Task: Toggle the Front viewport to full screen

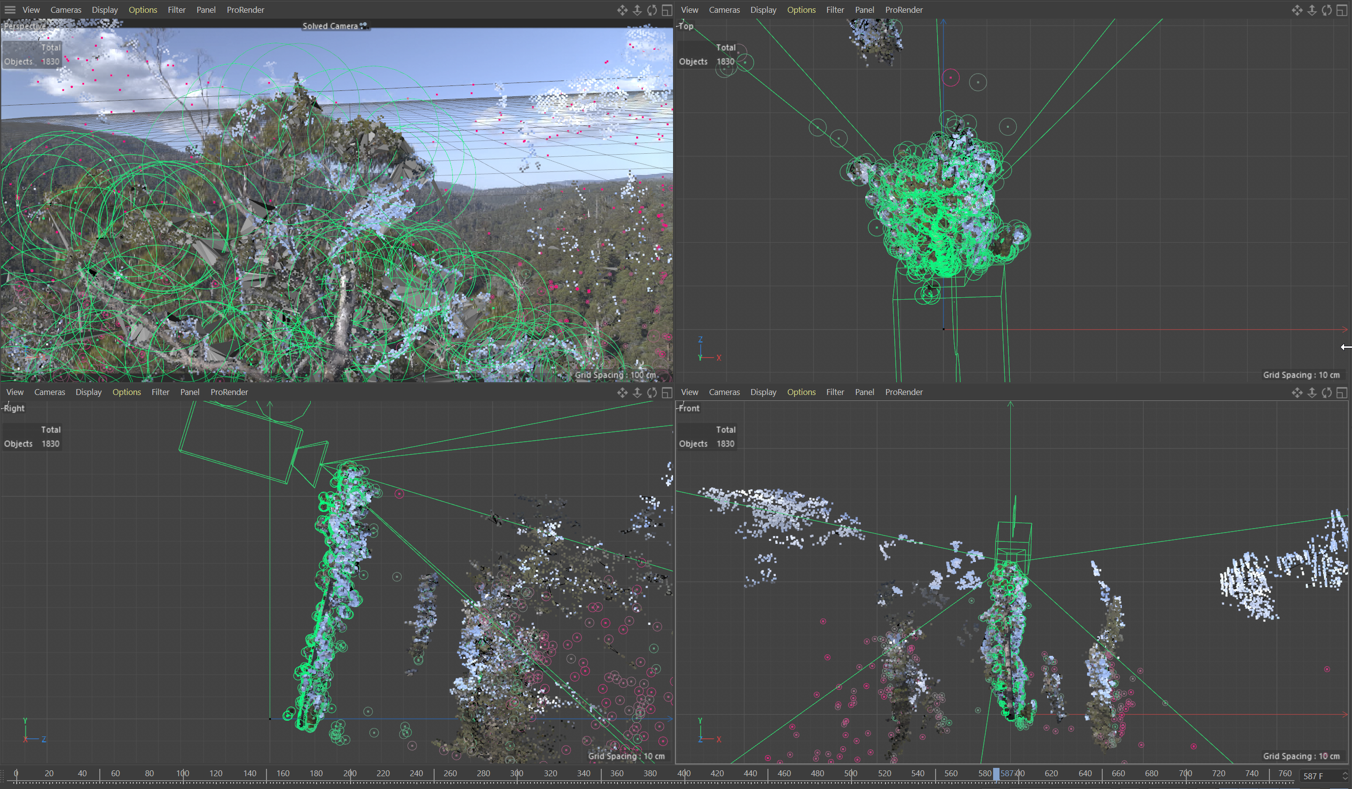Action: click(1341, 393)
